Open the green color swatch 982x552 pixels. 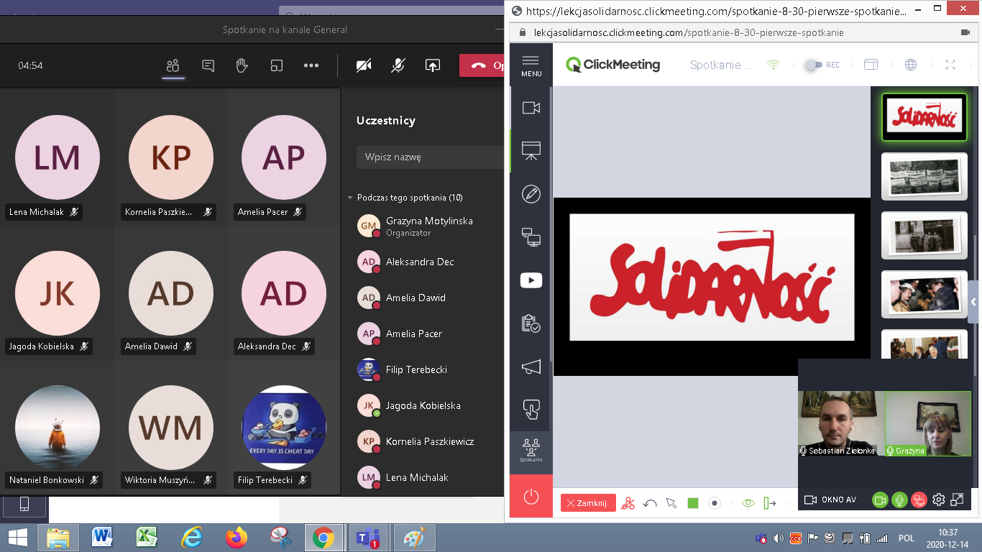coord(693,503)
